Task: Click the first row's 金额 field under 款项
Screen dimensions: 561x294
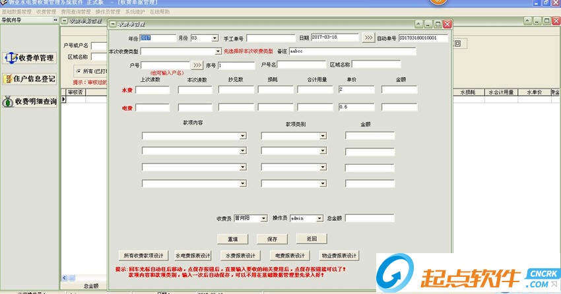Action: click(370, 135)
